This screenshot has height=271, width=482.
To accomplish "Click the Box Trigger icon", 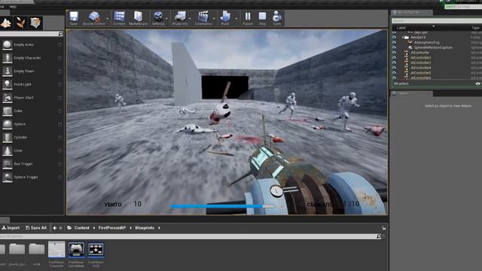I will point(7,164).
